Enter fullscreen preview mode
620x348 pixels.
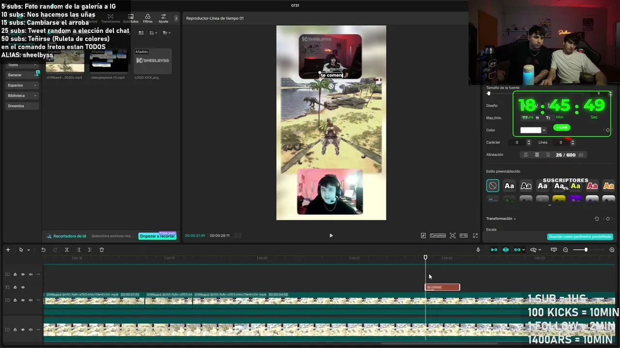475,235
